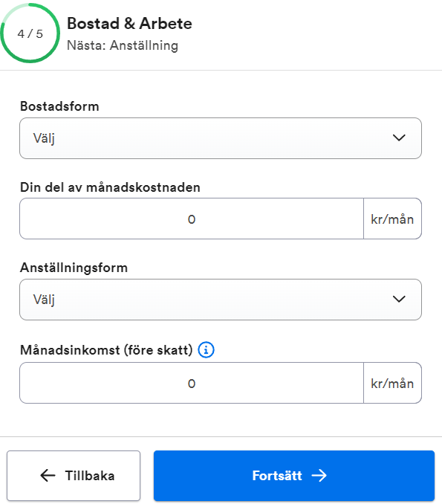Click the kr/mån suffix of Månadsinkomst
442x504 pixels.
392,384
